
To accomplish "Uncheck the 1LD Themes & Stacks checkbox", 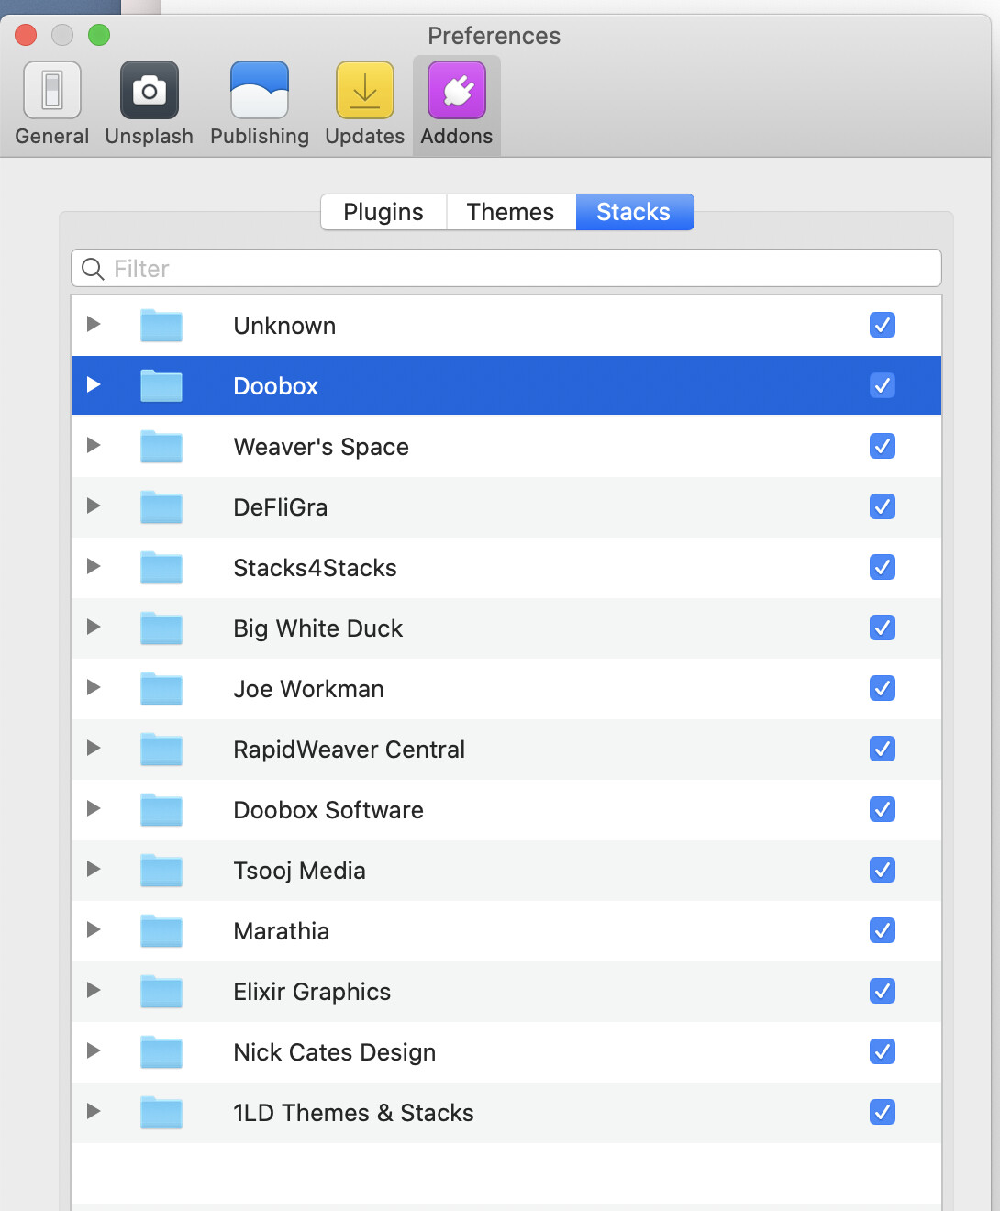I will click(883, 1112).
